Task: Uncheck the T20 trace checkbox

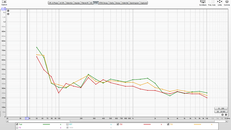Action: point(118,124)
